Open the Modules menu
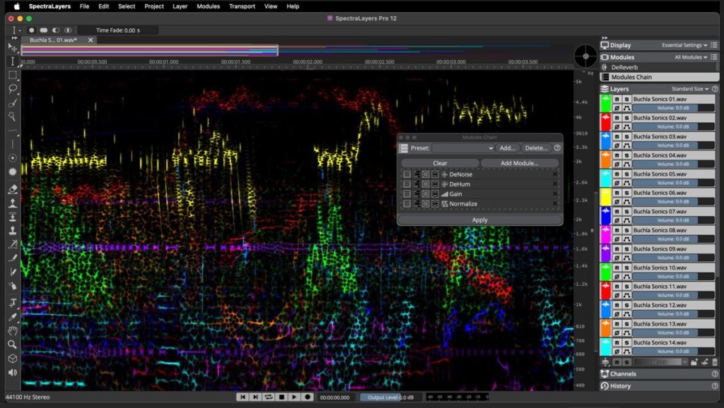Screen dimensions: 724x408 [209, 6]
